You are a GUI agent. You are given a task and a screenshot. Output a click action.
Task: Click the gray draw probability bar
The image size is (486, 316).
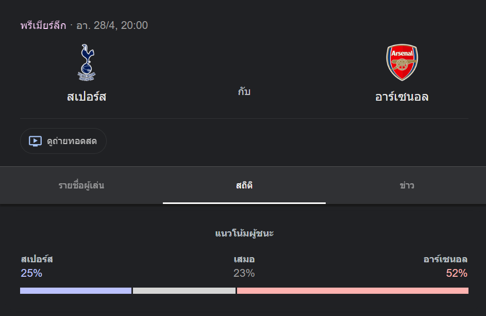184,291
